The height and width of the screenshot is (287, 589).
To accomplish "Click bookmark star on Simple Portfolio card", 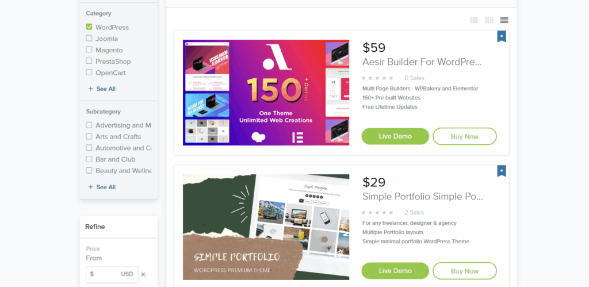I will click(502, 171).
